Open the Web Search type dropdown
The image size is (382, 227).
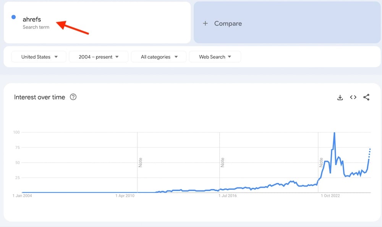[x=215, y=57]
